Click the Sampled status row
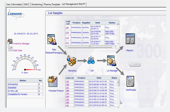The width and height of the screenshot is (170, 112). 25,88
